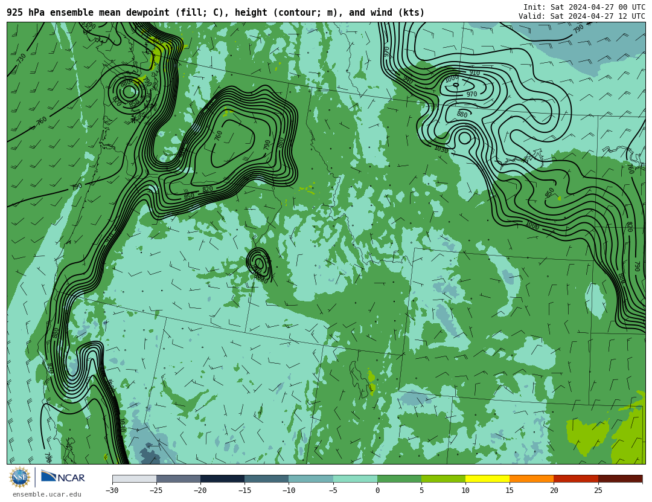This screenshot has width=652, height=502.
Task: Click the -15 colorbar tick label
Action: point(244,491)
